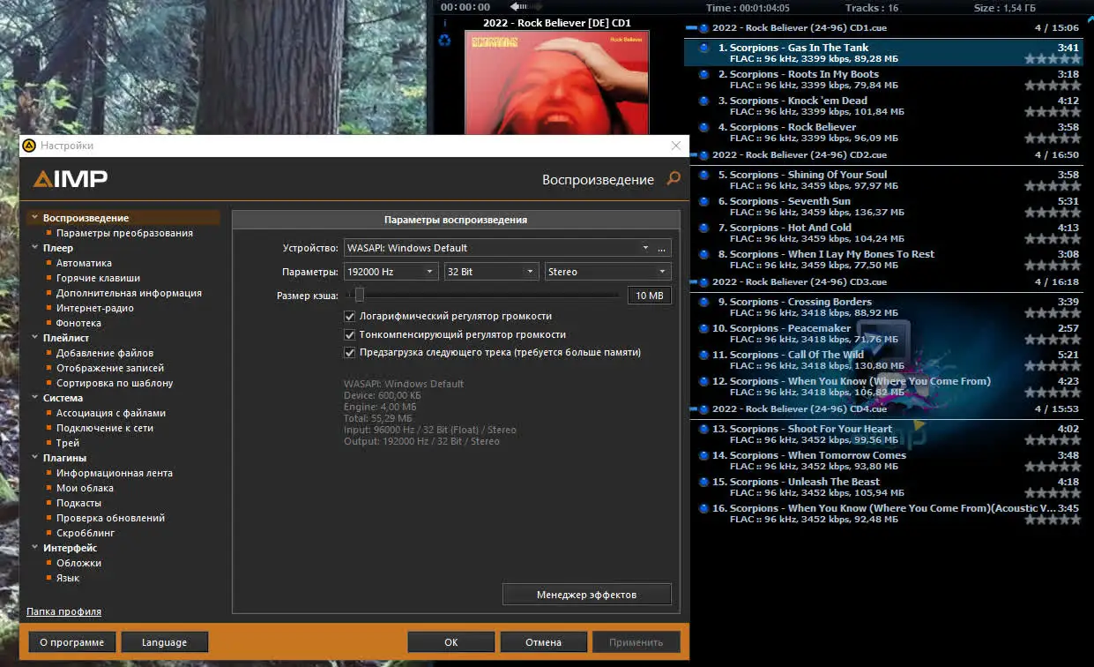The width and height of the screenshot is (1094, 667).
Task: Rate Seventh Sun using its star rating
Action: click(1053, 213)
